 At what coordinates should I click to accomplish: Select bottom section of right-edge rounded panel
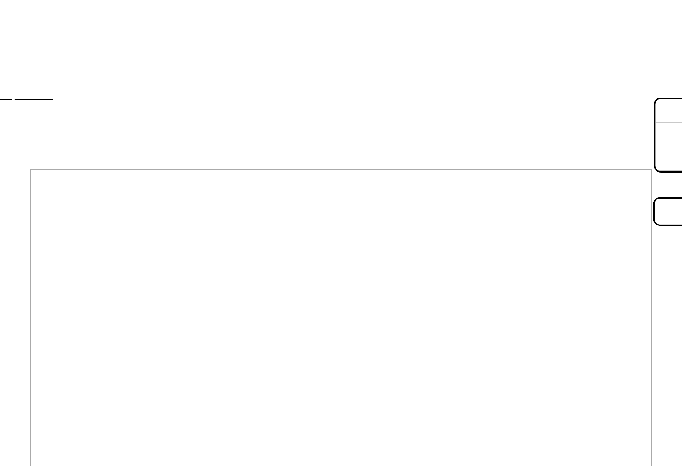[x=669, y=159]
